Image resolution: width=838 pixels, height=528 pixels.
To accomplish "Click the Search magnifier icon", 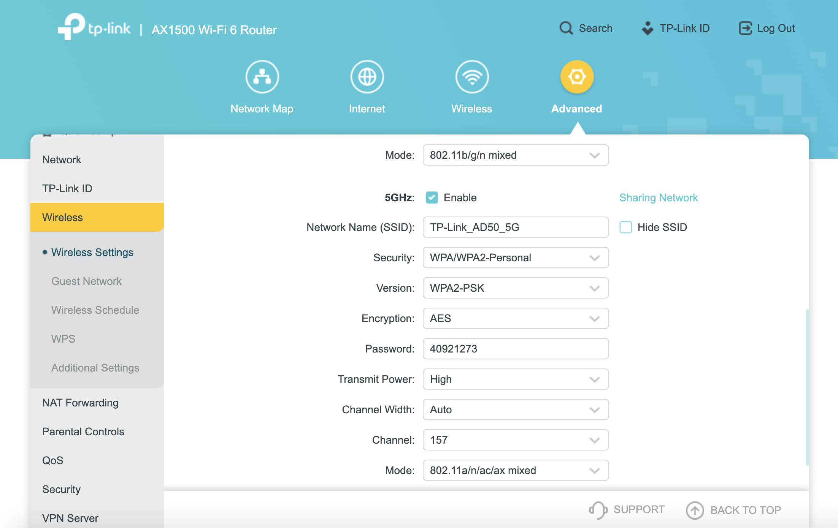I will tap(566, 28).
